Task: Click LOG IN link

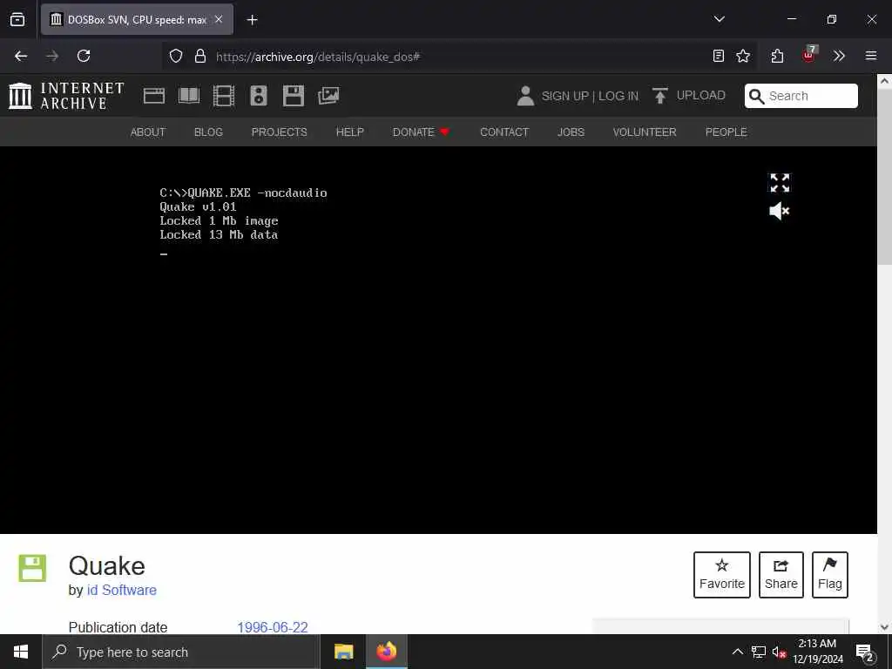Action: pyautogui.click(x=618, y=96)
